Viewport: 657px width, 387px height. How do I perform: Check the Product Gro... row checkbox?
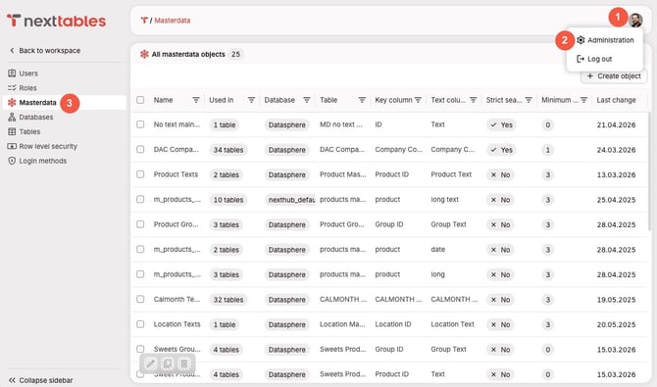[x=140, y=224]
